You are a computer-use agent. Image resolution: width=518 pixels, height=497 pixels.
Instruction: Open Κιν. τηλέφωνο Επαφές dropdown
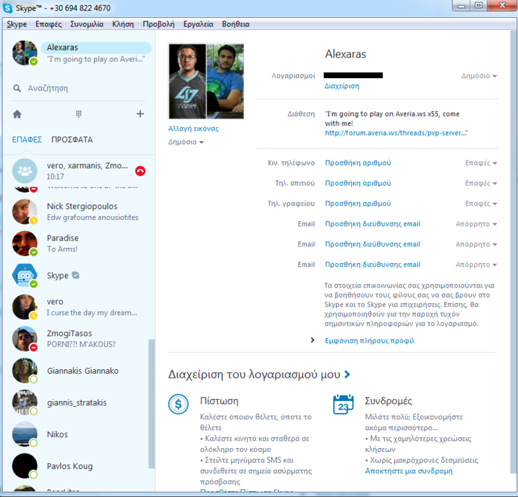tap(481, 163)
